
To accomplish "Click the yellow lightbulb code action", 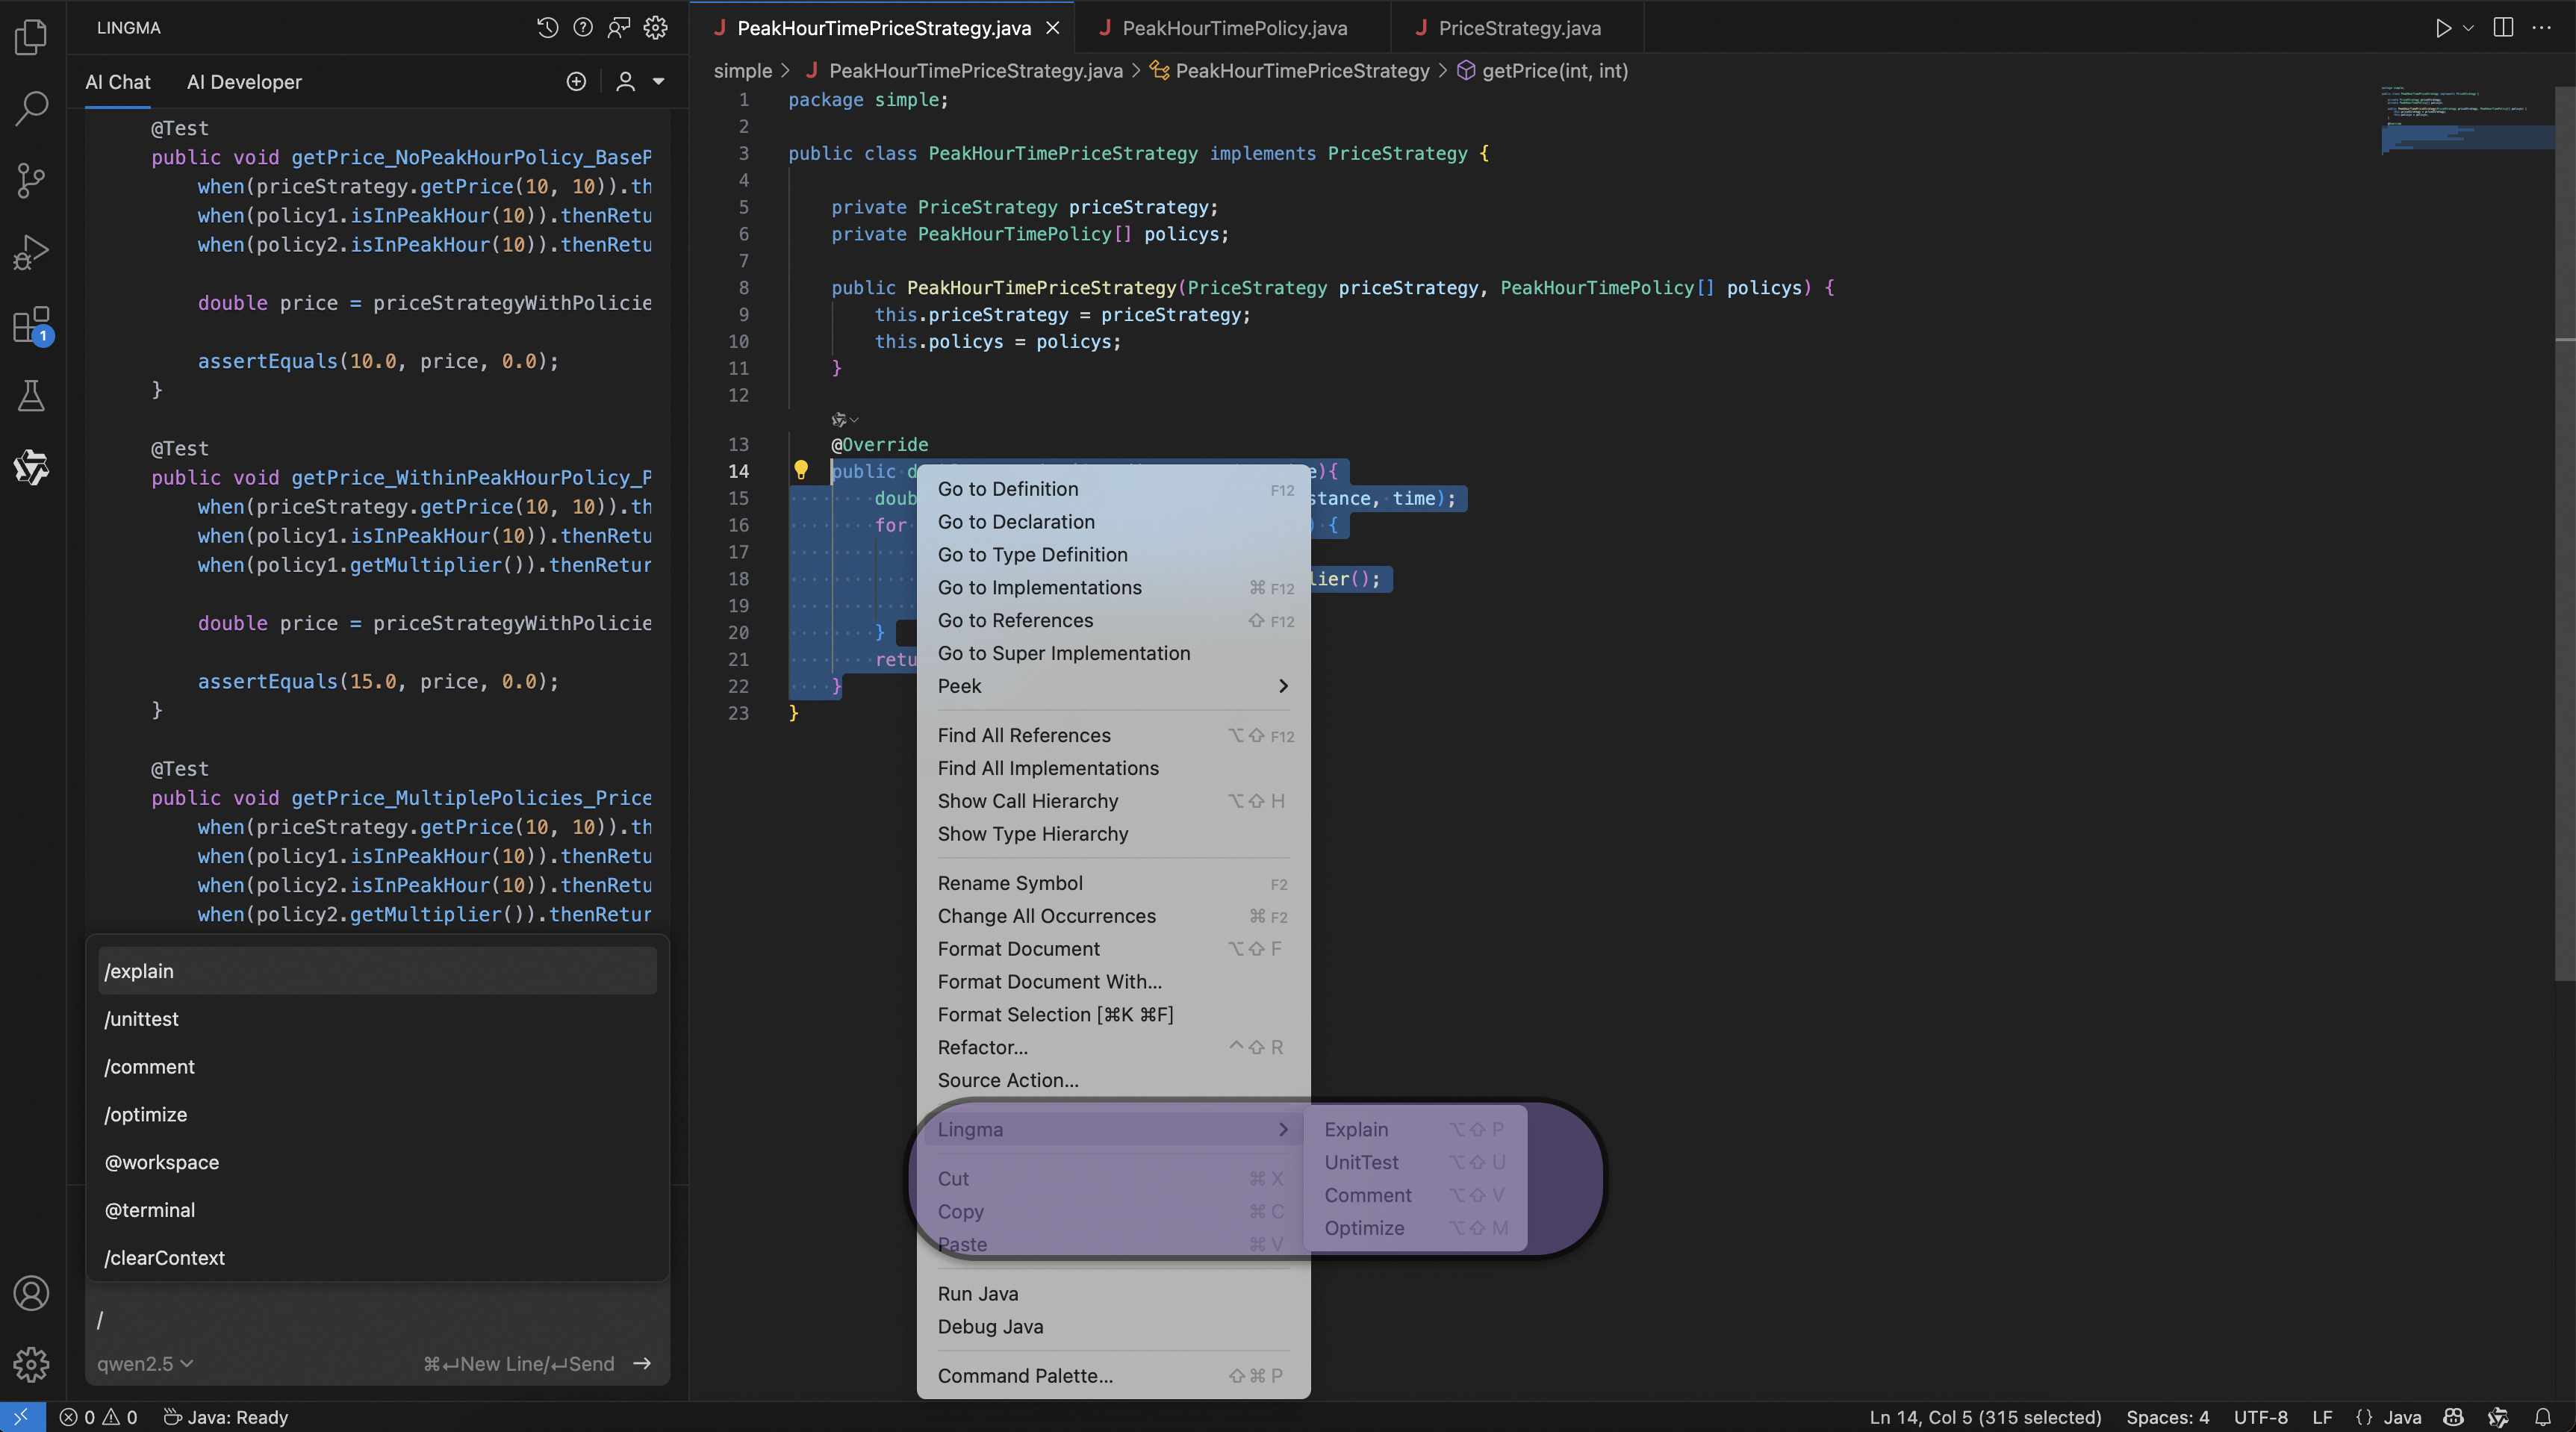I will point(801,470).
